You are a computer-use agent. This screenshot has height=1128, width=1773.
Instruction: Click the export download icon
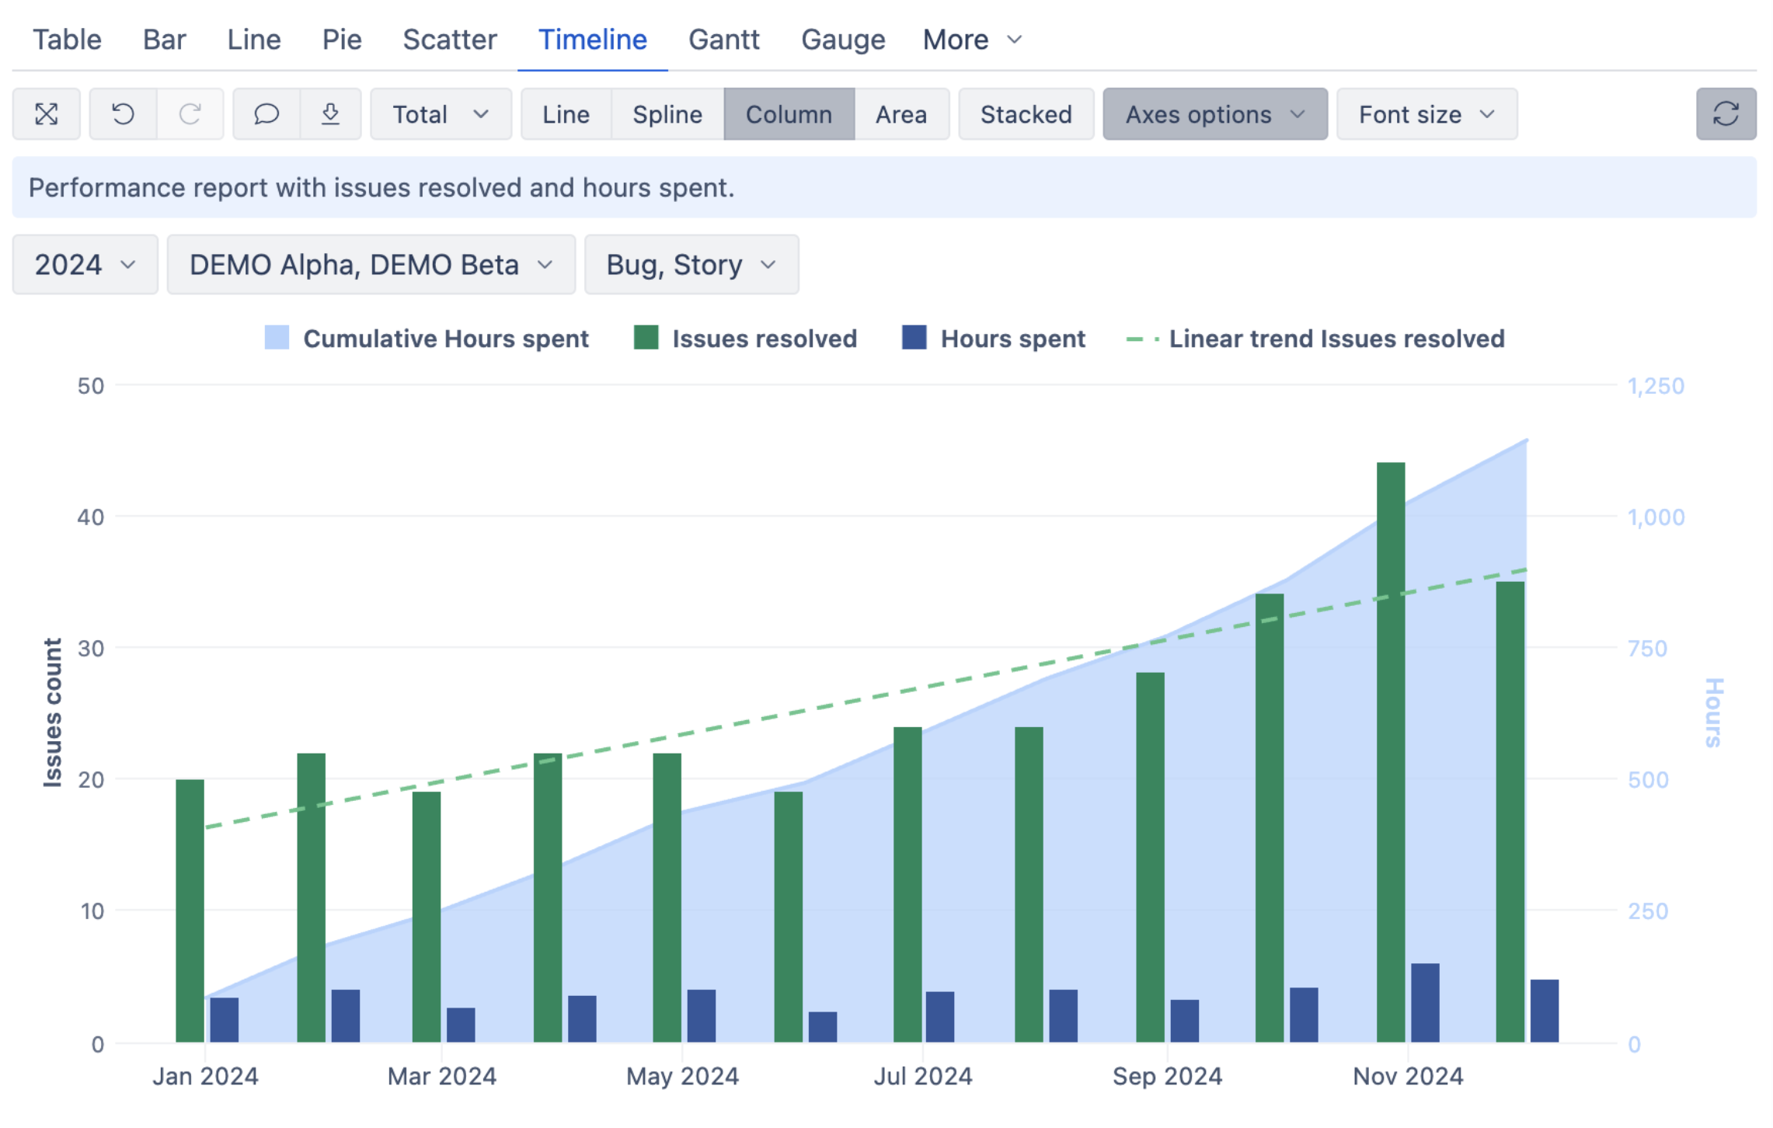coord(330,114)
